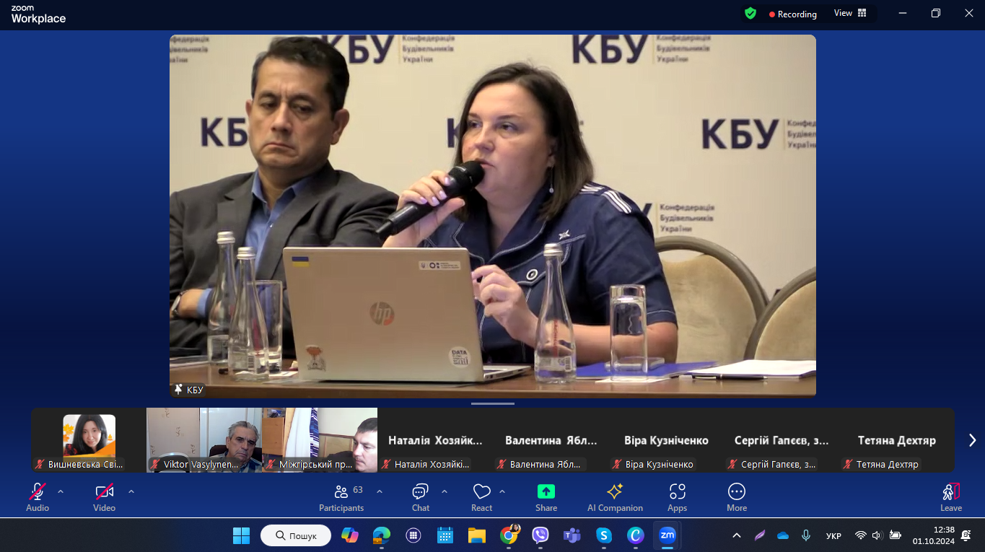Show next participants with right arrow

(972, 440)
